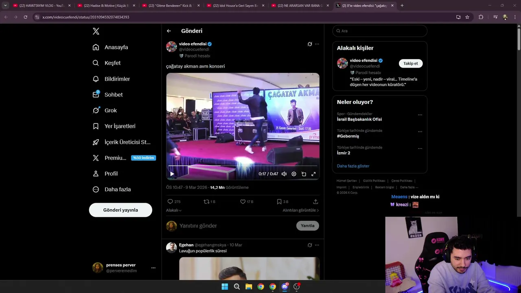Viewport: 521px width, 293px height.
Task: Click the Yanıtla button
Action: (x=308, y=226)
